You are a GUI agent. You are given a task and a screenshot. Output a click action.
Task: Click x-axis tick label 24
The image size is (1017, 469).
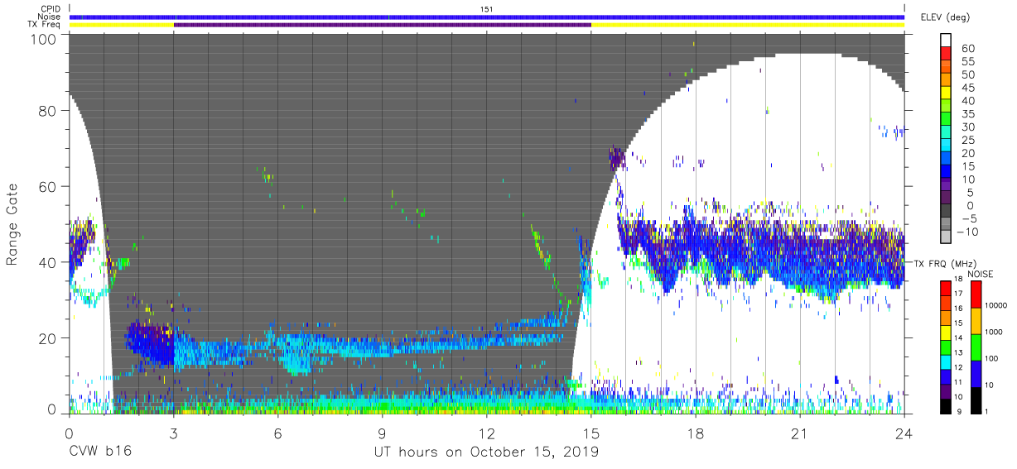pyautogui.click(x=904, y=433)
